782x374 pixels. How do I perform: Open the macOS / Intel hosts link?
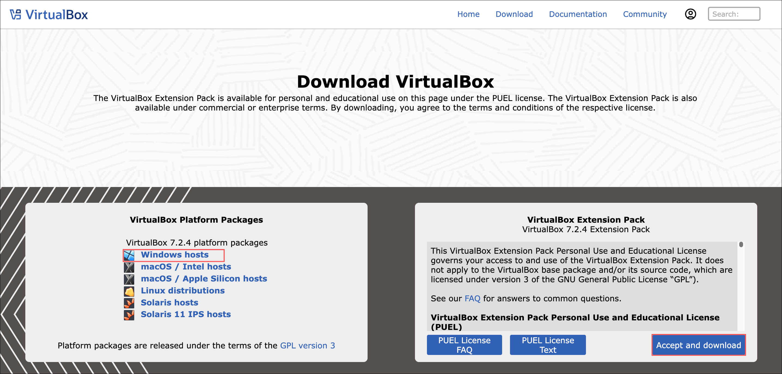coord(186,266)
